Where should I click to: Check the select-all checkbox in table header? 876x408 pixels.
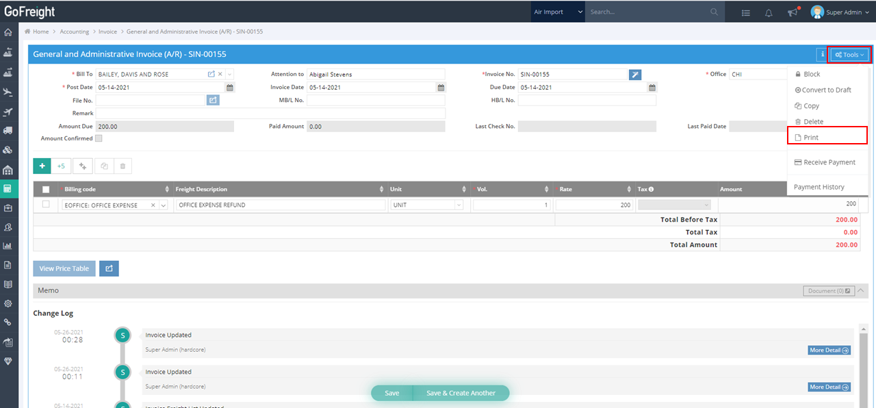pos(46,190)
